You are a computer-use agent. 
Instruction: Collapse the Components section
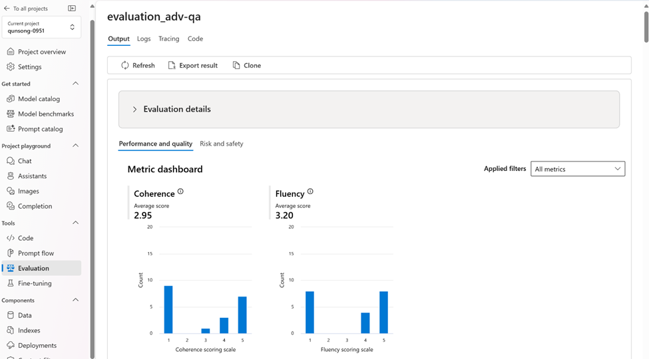75,300
